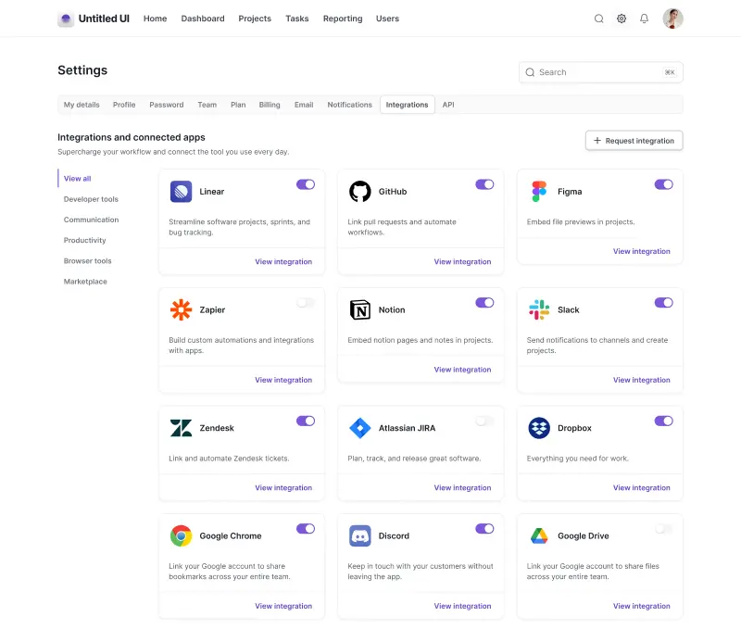Image resolution: width=741 pixels, height=629 pixels.
Task: Click the Dropbox logo icon
Action: click(x=538, y=428)
